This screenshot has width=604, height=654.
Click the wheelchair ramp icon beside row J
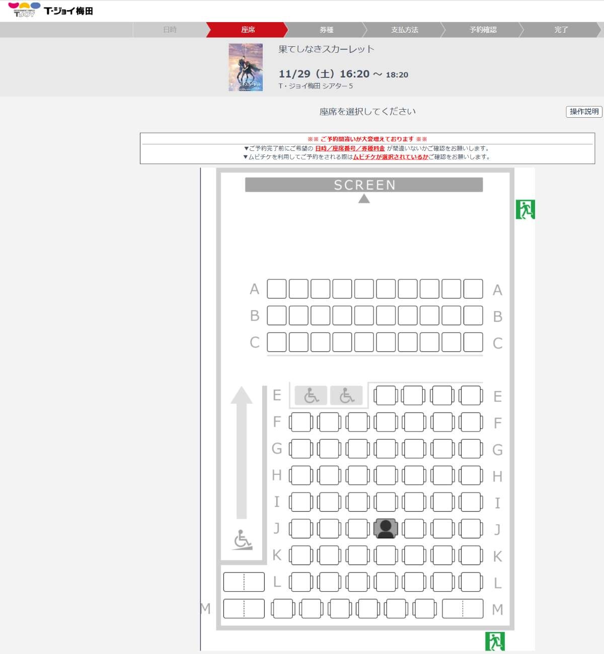point(243,539)
